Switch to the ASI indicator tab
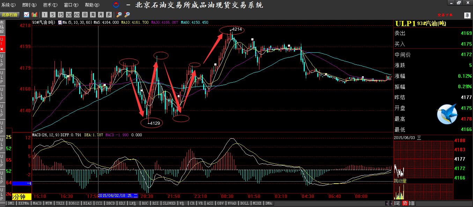 tap(210, 203)
